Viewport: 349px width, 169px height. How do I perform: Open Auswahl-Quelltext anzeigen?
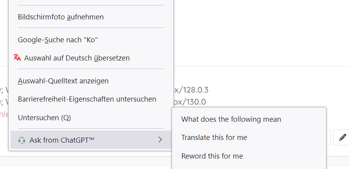tap(63, 81)
